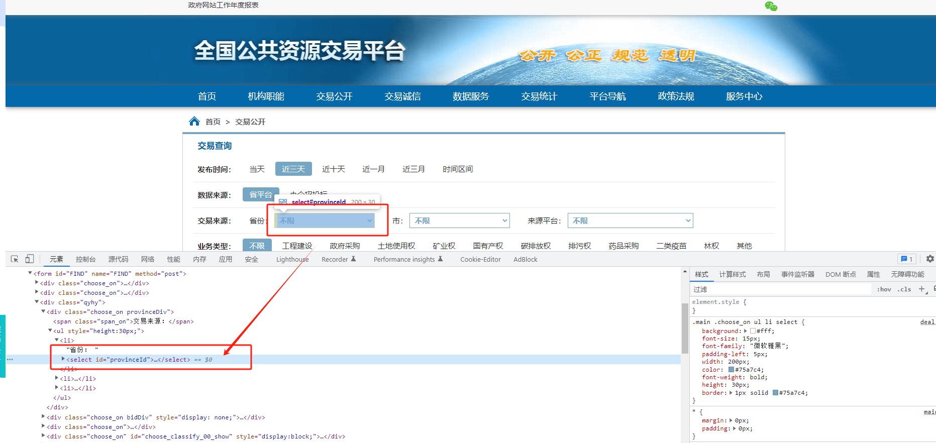Choose 政府采购 business type
The image size is (936, 443).
pyautogui.click(x=345, y=246)
